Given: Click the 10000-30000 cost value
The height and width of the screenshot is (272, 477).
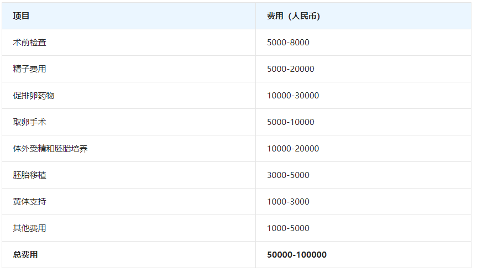Looking at the screenshot, I should (293, 96).
